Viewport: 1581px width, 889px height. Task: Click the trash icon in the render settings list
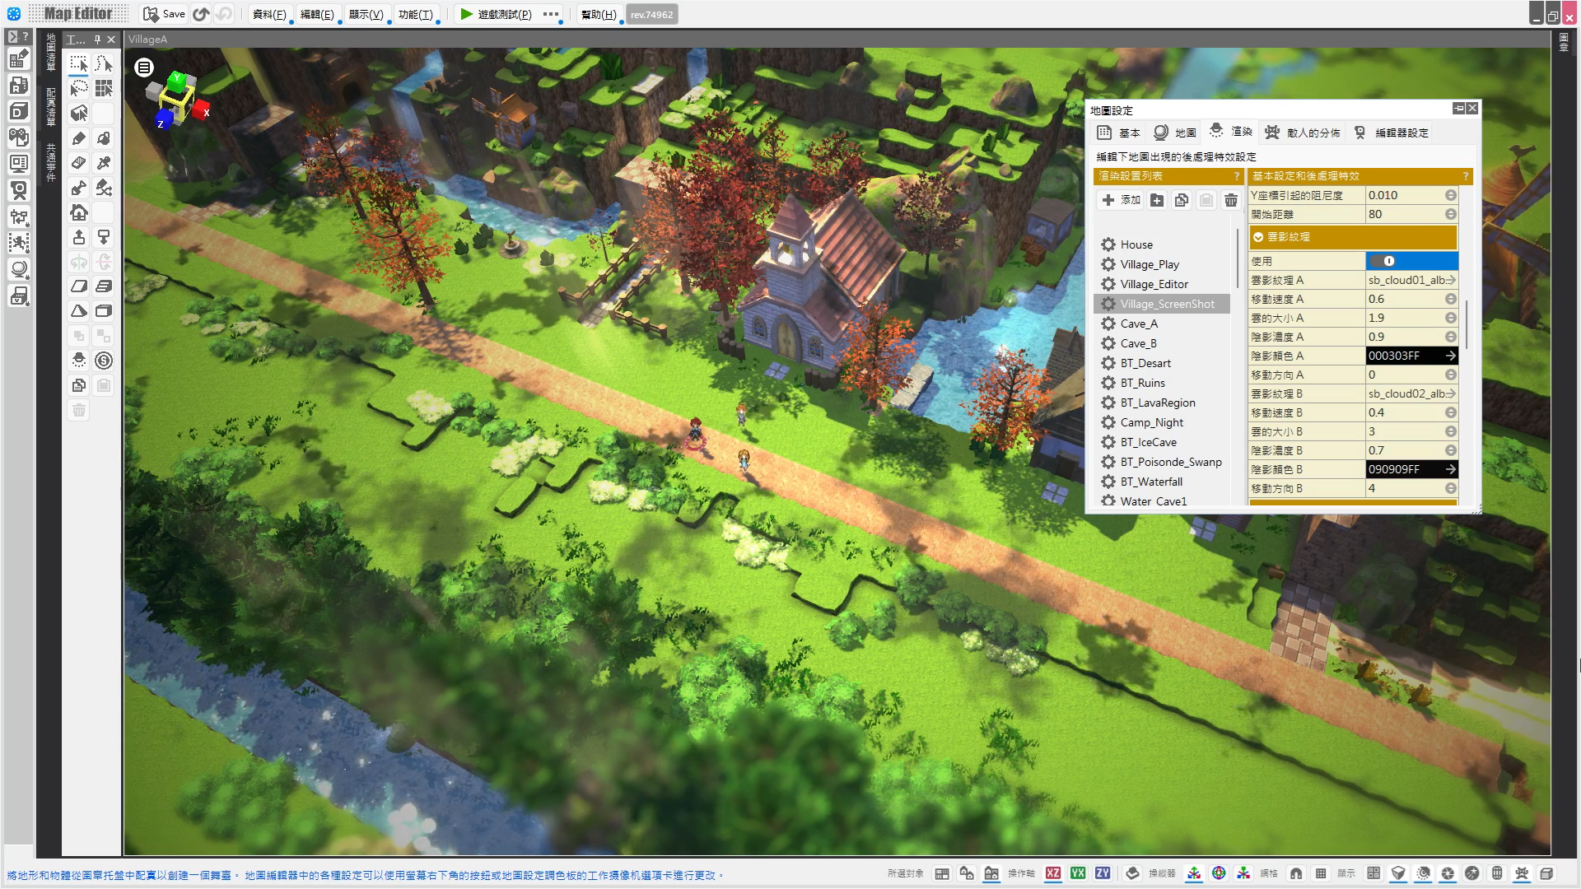pos(1230,200)
